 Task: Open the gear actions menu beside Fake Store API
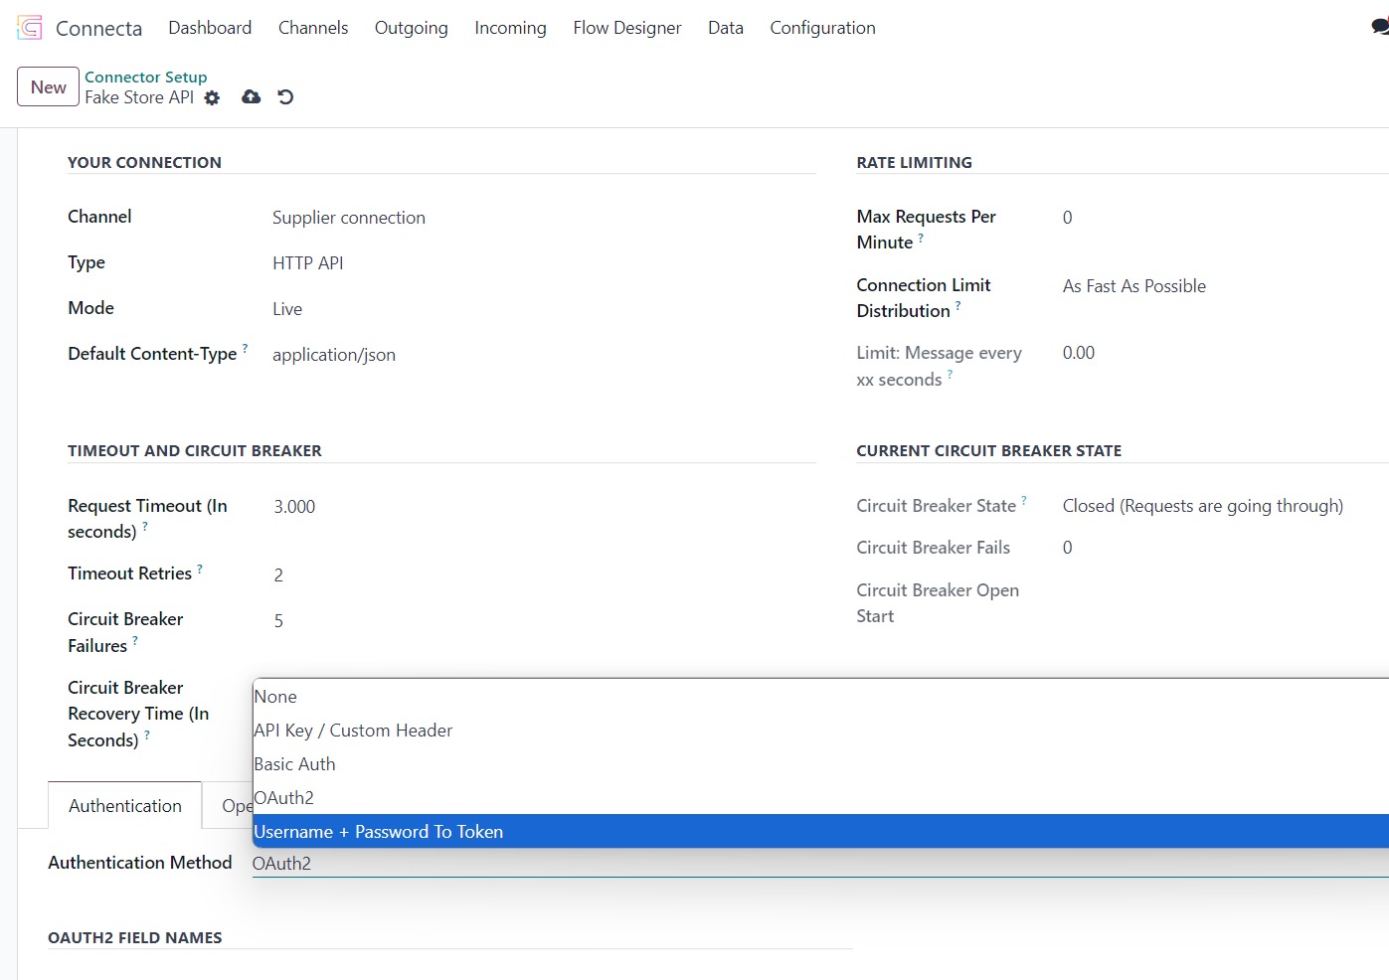click(212, 97)
